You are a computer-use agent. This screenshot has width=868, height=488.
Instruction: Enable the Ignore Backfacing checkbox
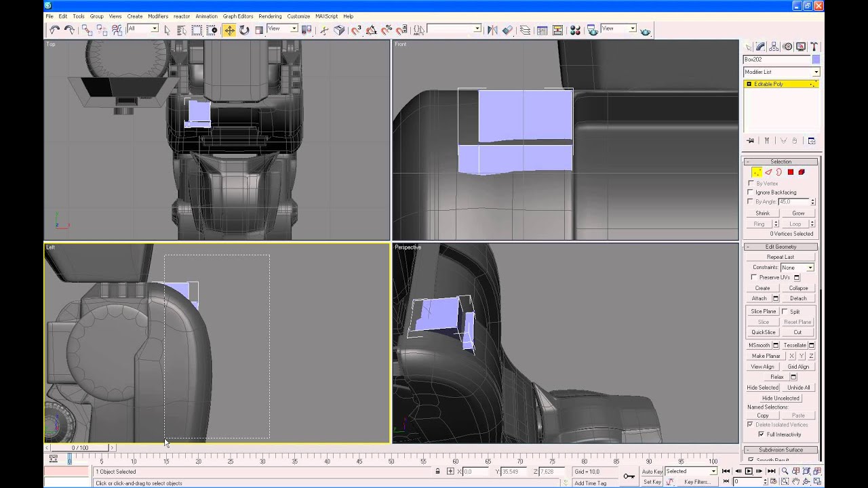click(x=751, y=192)
